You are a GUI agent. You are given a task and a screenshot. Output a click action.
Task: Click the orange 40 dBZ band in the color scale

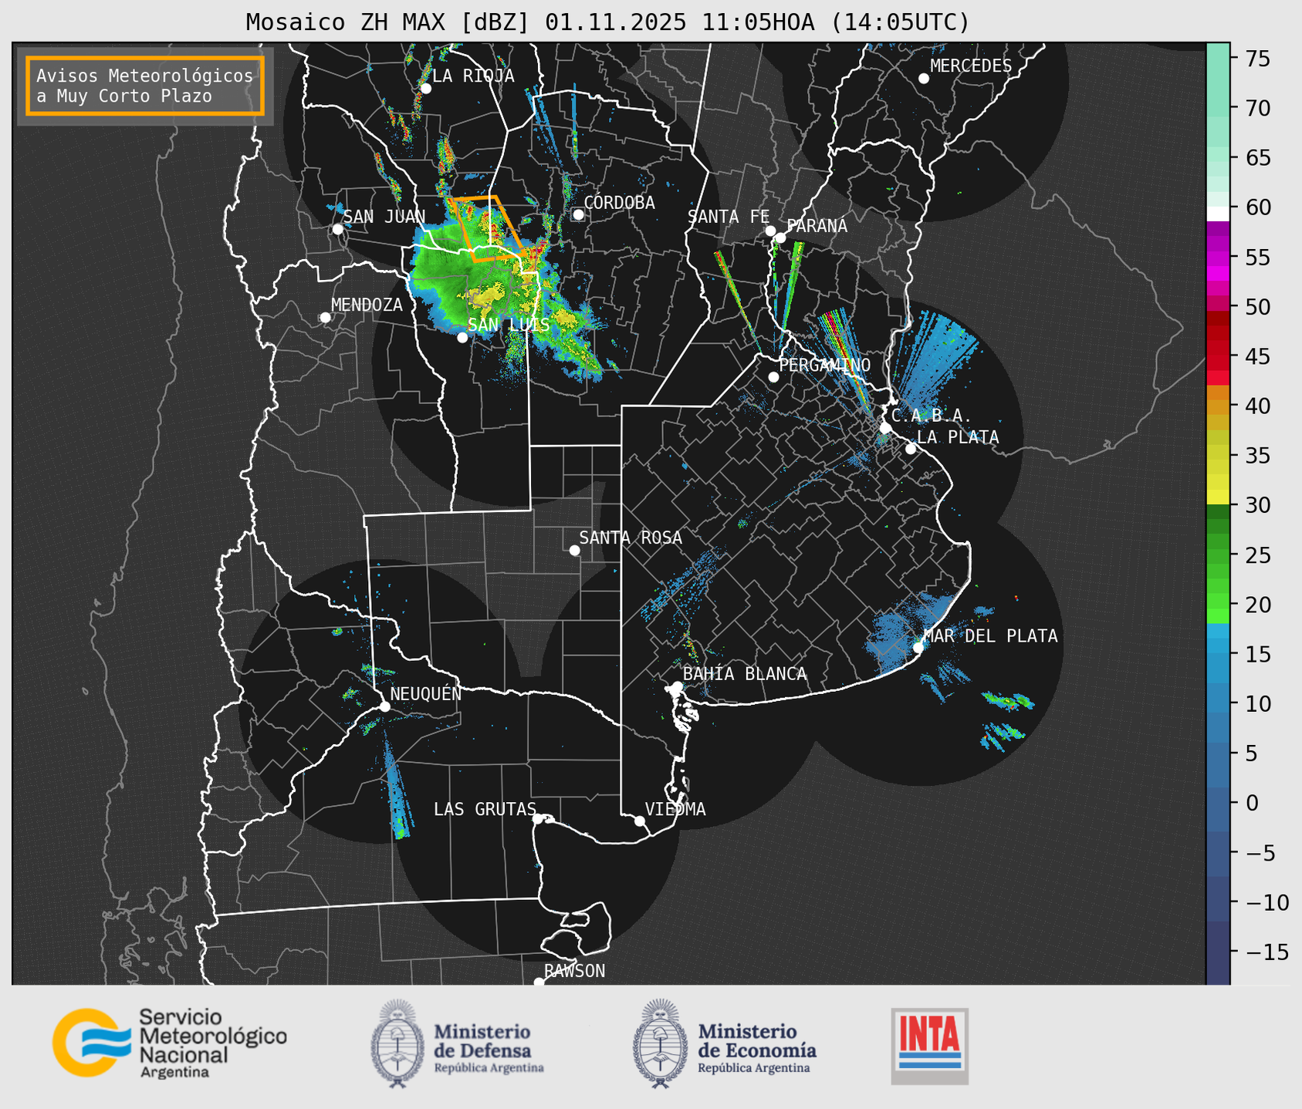click(x=1218, y=407)
